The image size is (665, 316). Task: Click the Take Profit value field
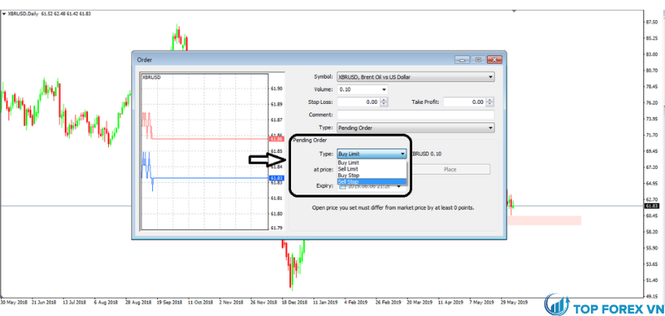click(x=465, y=101)
